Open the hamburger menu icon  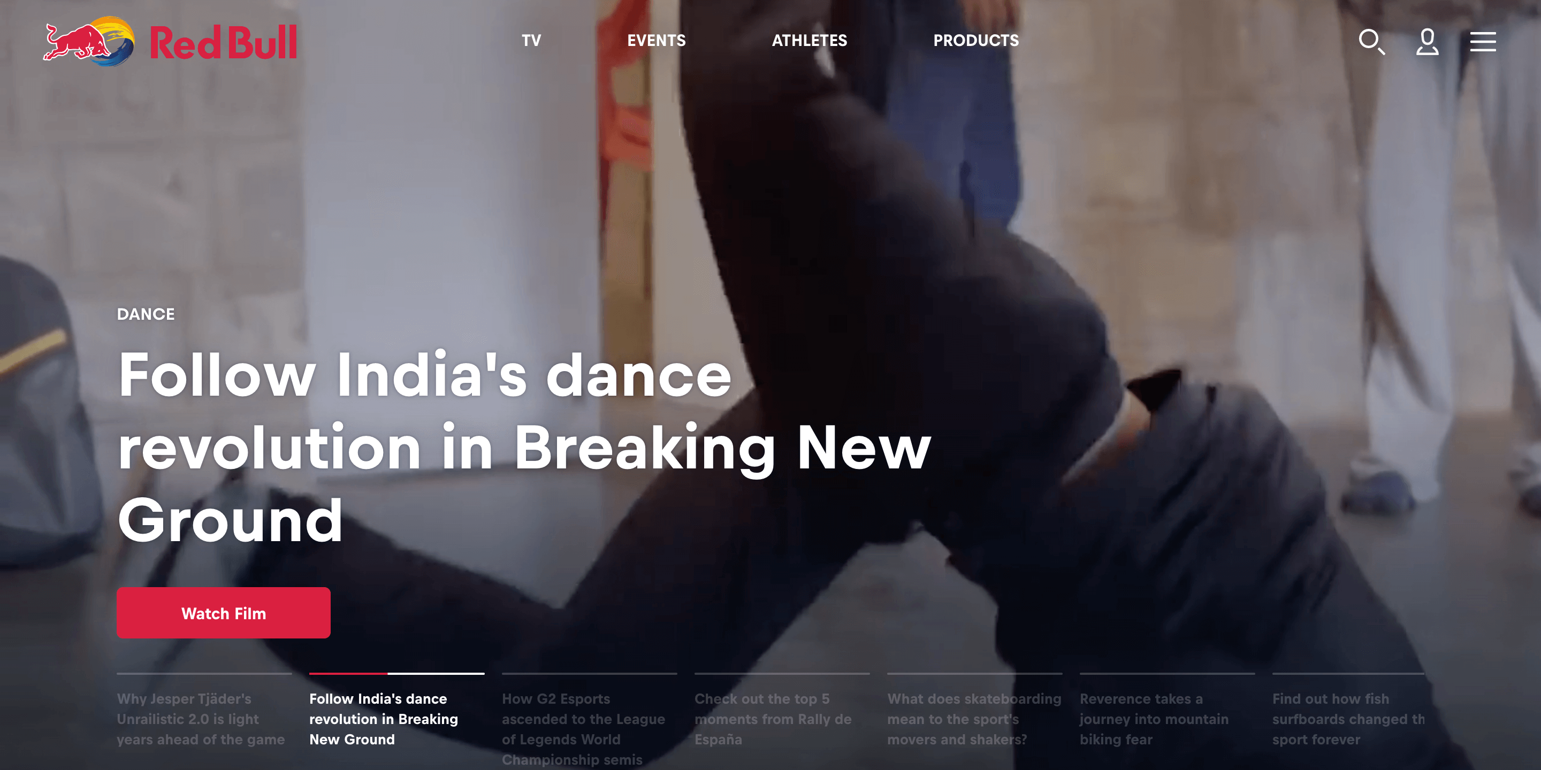pyautogui.click(x=1483, y=41)
